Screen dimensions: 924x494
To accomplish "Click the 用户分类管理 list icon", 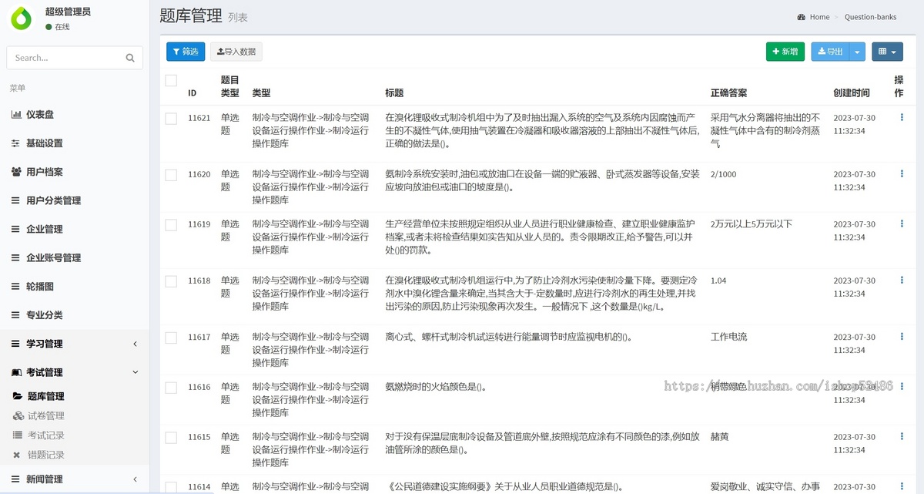I will [x=16, y=200].
